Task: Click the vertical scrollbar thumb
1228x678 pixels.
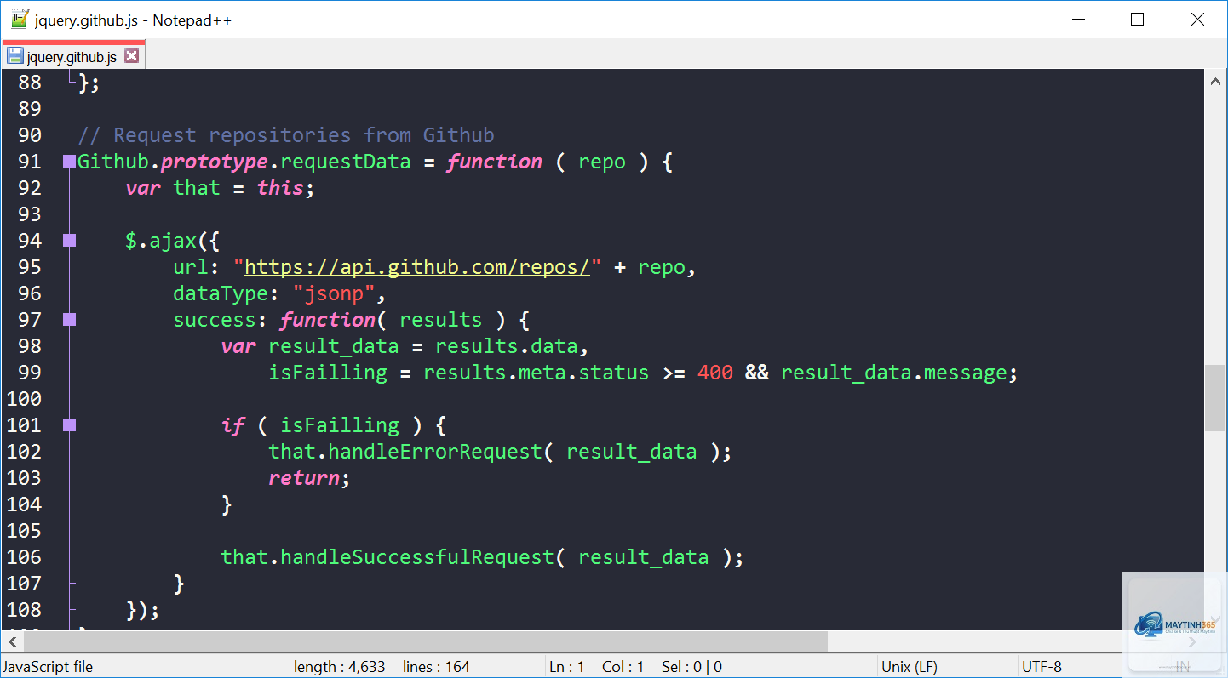Action: (x=1216, y=397)
